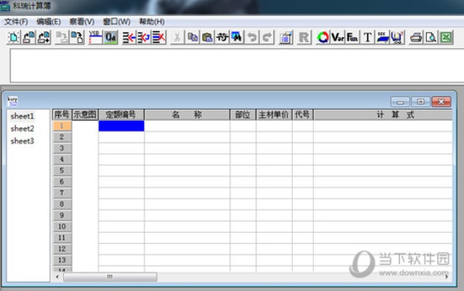Viewport: 464px width, 291px height.
Task: Open the 编辑(E) menu
Action: (49, 21)
